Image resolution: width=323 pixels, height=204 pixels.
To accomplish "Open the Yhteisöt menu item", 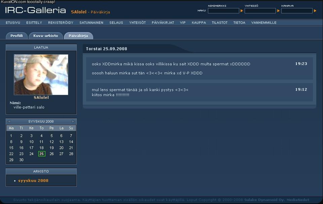I will (137, 22).
